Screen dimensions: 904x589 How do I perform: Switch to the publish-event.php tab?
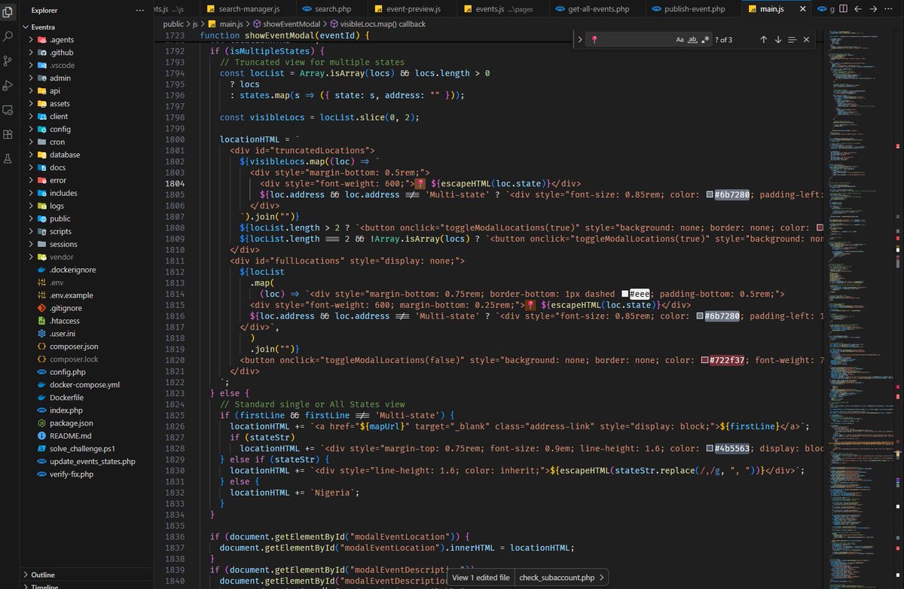click(x=693, y=9)
